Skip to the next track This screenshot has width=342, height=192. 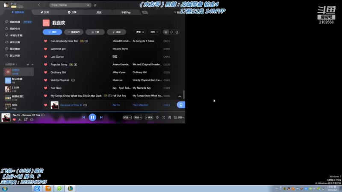click(x=101, y=117)
